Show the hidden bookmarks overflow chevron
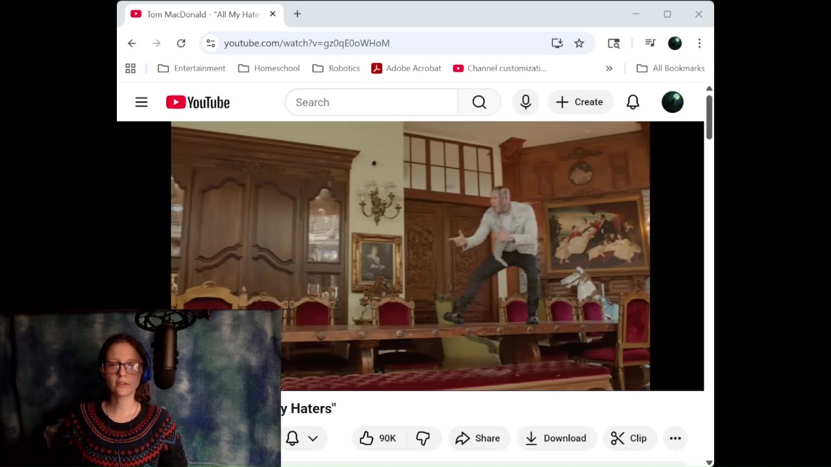831x467 pixels. tap(609, 68)
